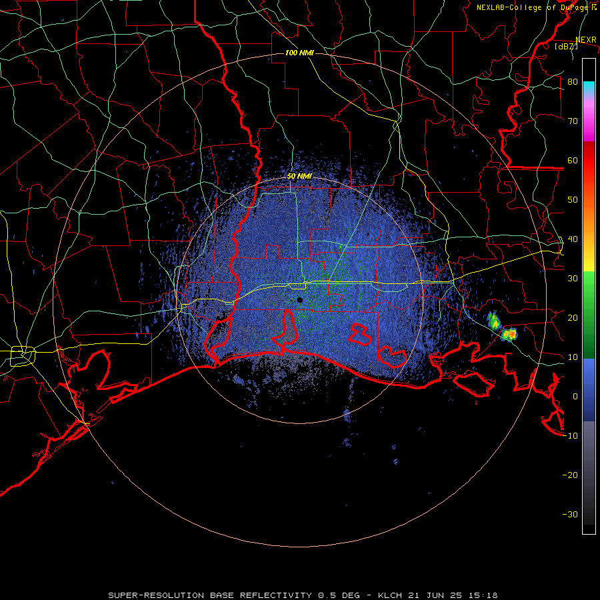This screenshot has height=600, width=600.
Task: Click the 20 value on the dBZ scale
Action: 573,317
